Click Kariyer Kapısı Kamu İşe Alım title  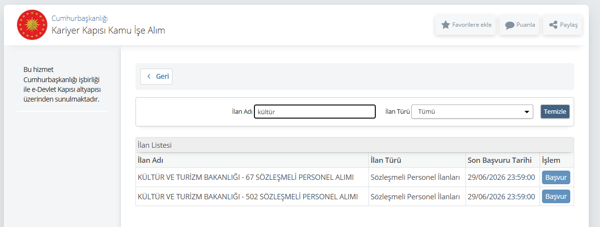point(108,31)
